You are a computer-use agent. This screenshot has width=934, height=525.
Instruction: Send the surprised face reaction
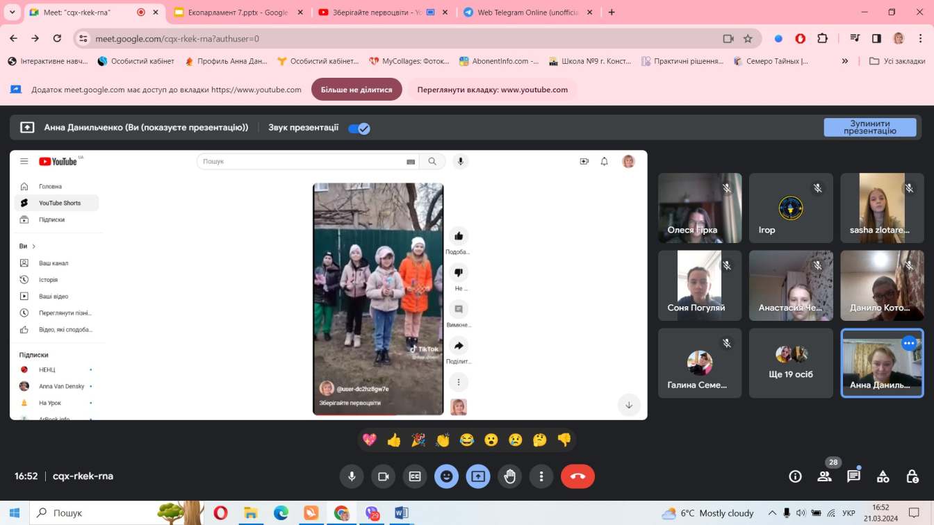(491, 440)
